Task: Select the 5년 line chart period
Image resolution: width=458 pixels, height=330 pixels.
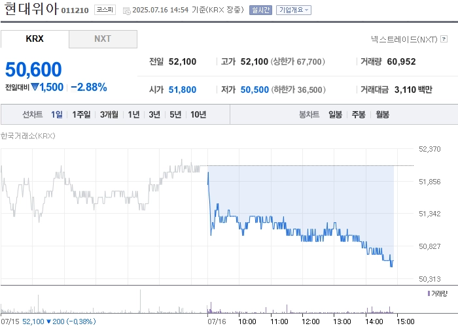Action: point(175,114)
